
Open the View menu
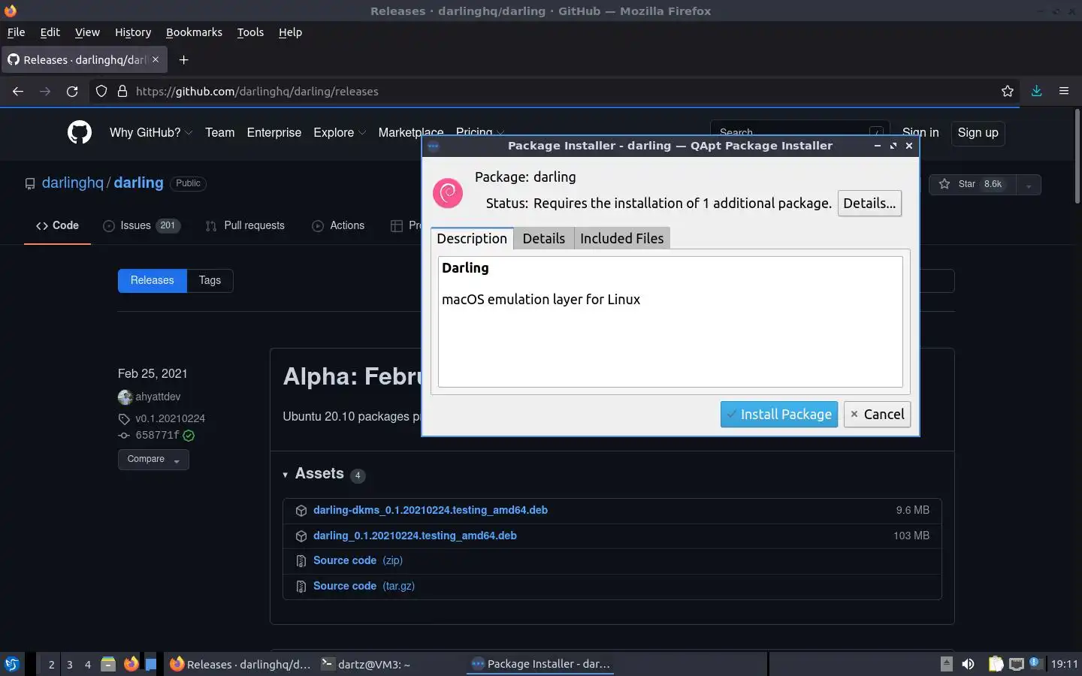click(x=87, y=32)
